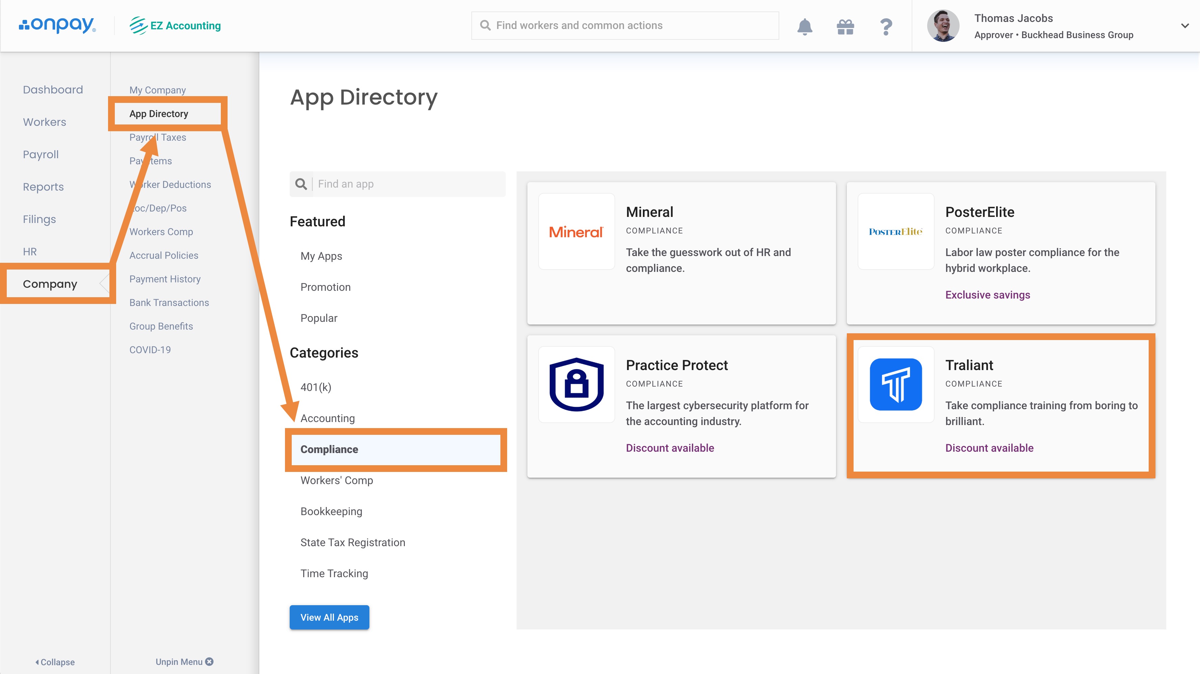The width and height of the screenshot is (1200, 674).
Task: Open Workers in main navigation
Action: click(44, 122)
